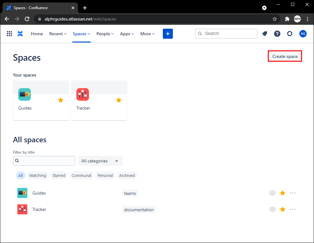314x243 pixels.
Task: Expand the More dropdown menu
Action: coord(147,34)
